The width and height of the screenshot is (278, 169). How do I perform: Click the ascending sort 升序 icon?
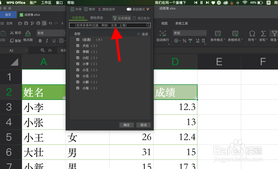(x=74, y=9)
